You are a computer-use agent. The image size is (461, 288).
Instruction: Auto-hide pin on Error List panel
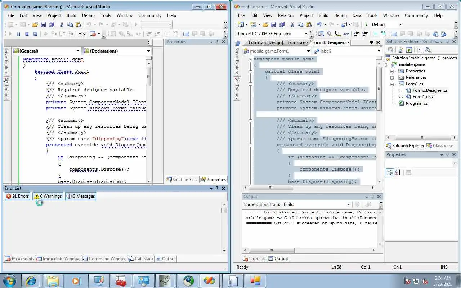click(x=217, y=188)
